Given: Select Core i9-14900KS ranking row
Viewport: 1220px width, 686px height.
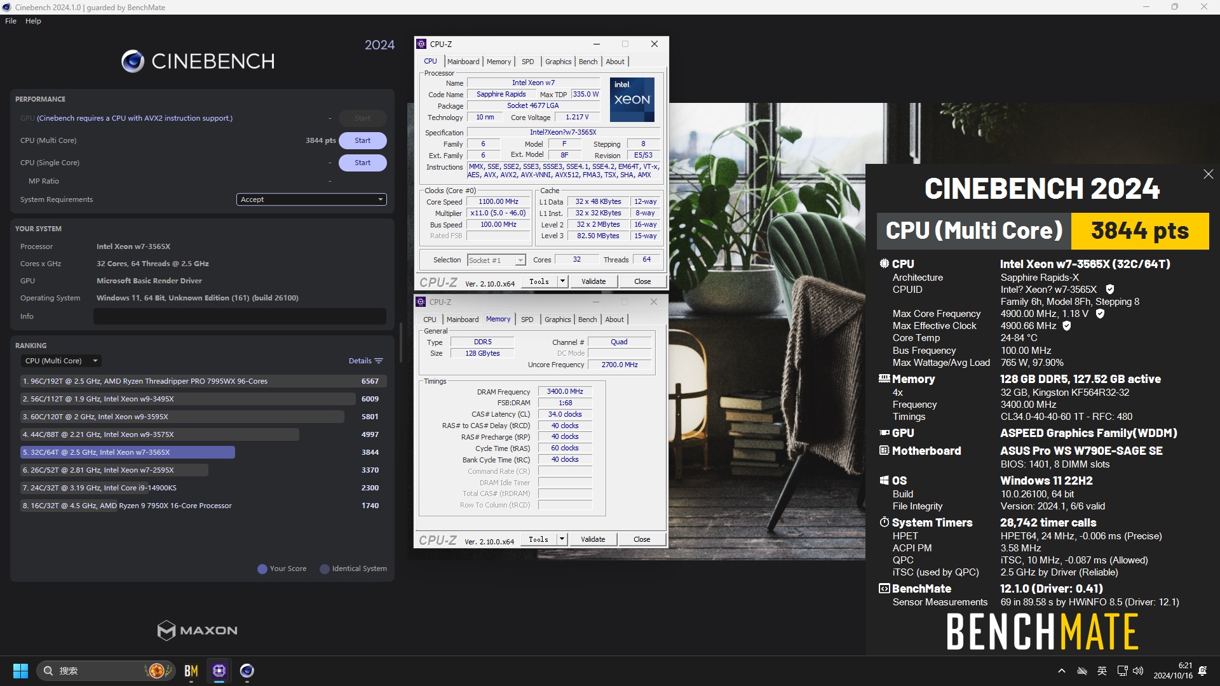Looking at the screenshot, I should 202,488.
